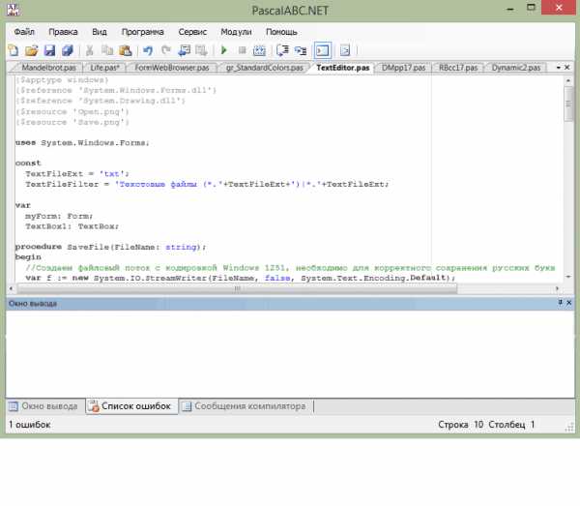
Task: Paste from clipboard using the toolbar icon
Action: (126, 50)
